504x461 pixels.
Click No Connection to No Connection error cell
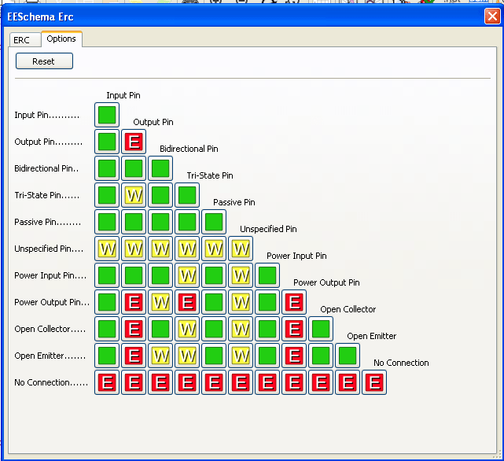click(x=374, y=382)
